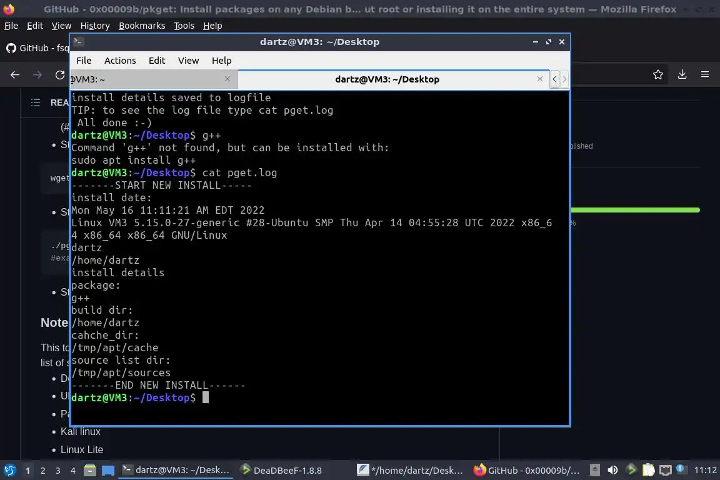Image resolution: width=720 pixels, height=480 pixels.
Task: Click the 'END NEW INSTALL' line in terminal
Action: click(158, 385)
